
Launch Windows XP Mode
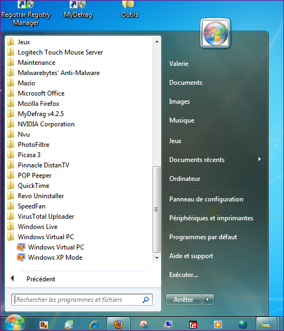point(50,258)
